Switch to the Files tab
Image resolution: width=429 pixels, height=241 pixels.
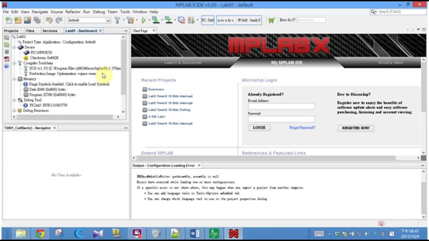point(30,31)
